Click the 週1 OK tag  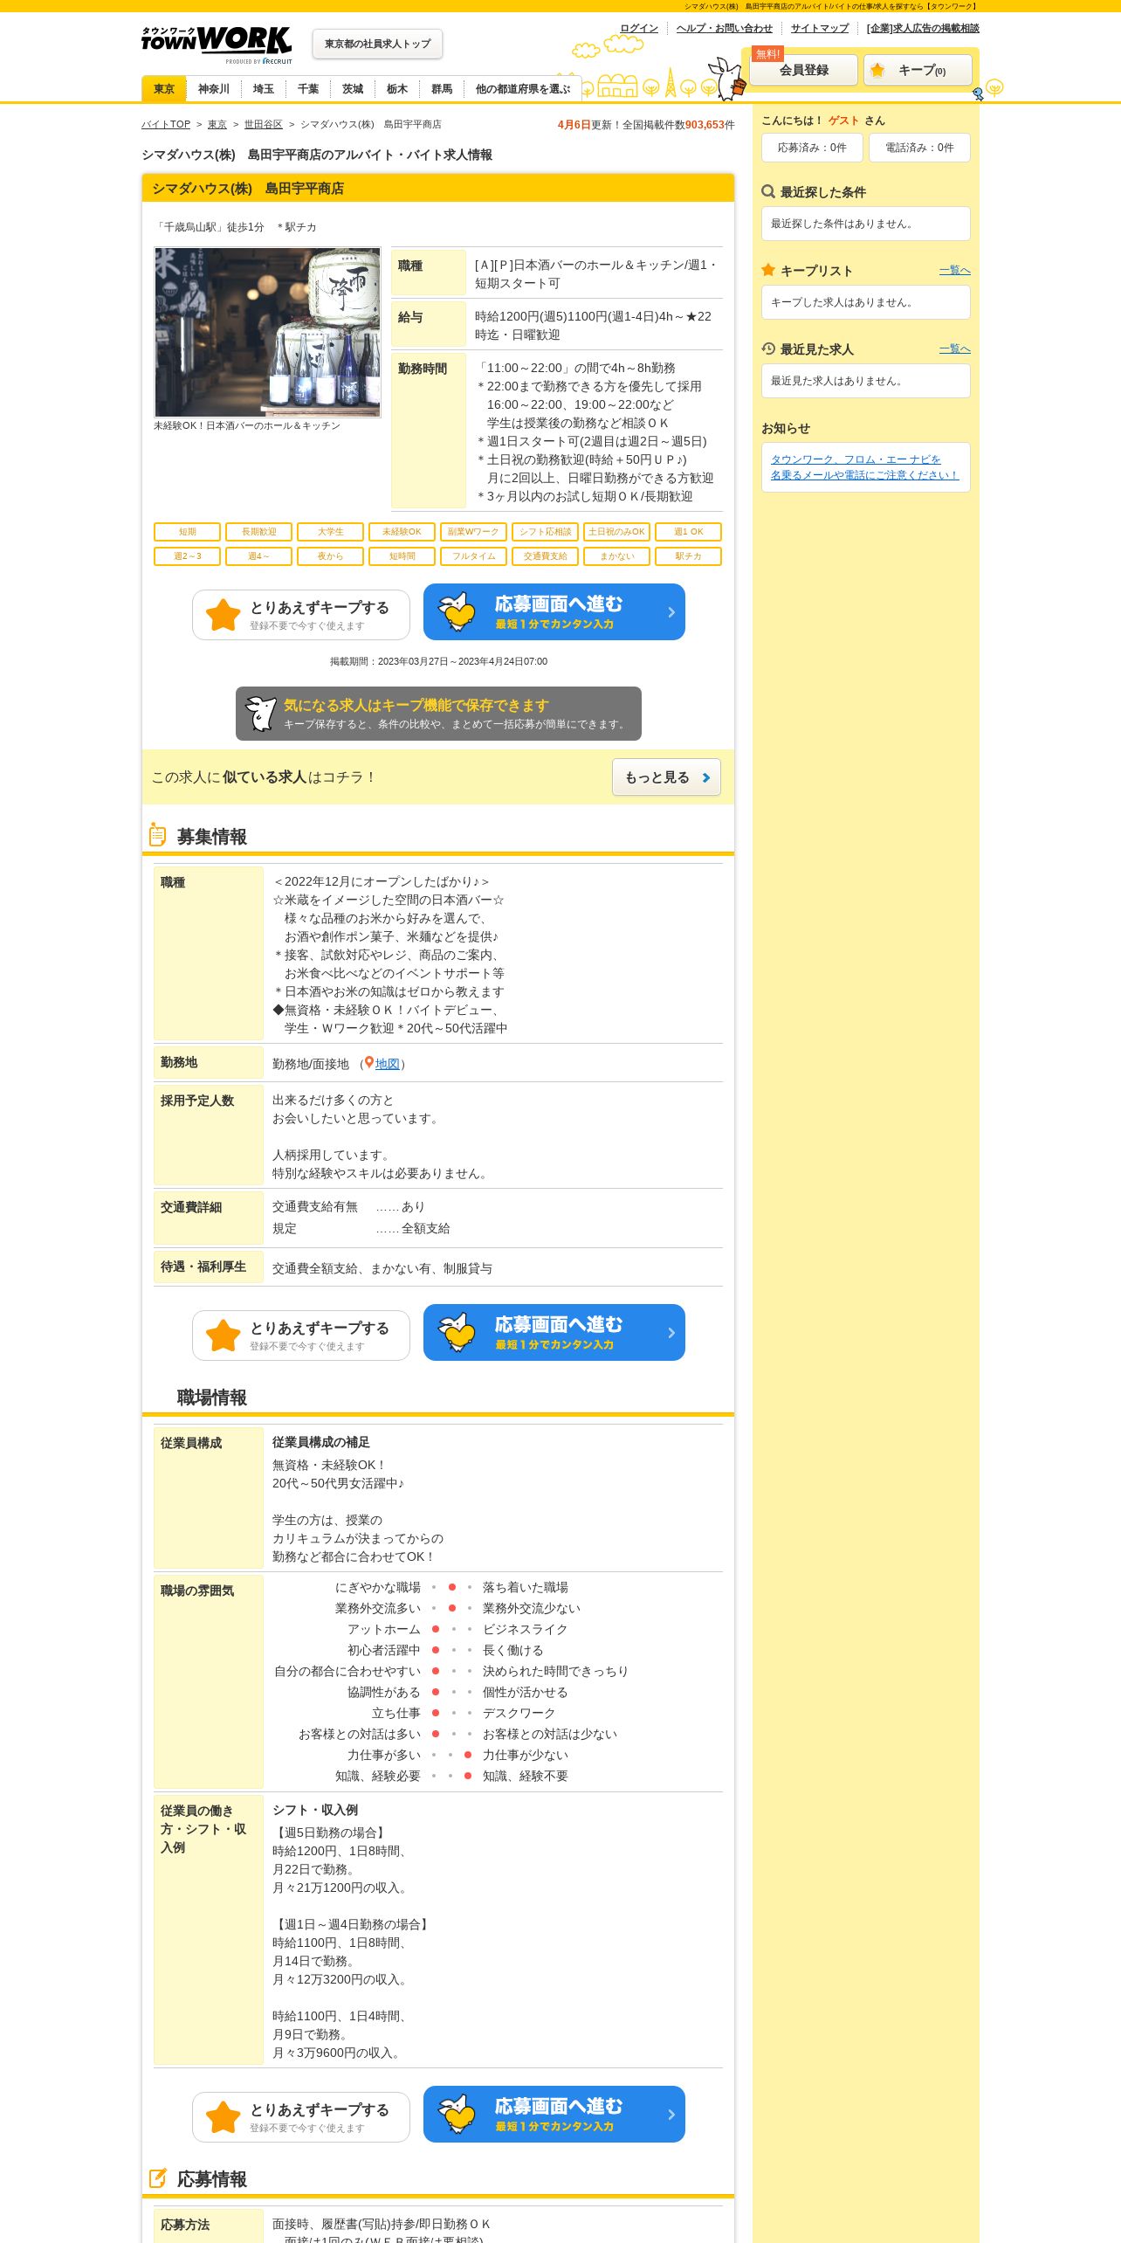(688, 532)
